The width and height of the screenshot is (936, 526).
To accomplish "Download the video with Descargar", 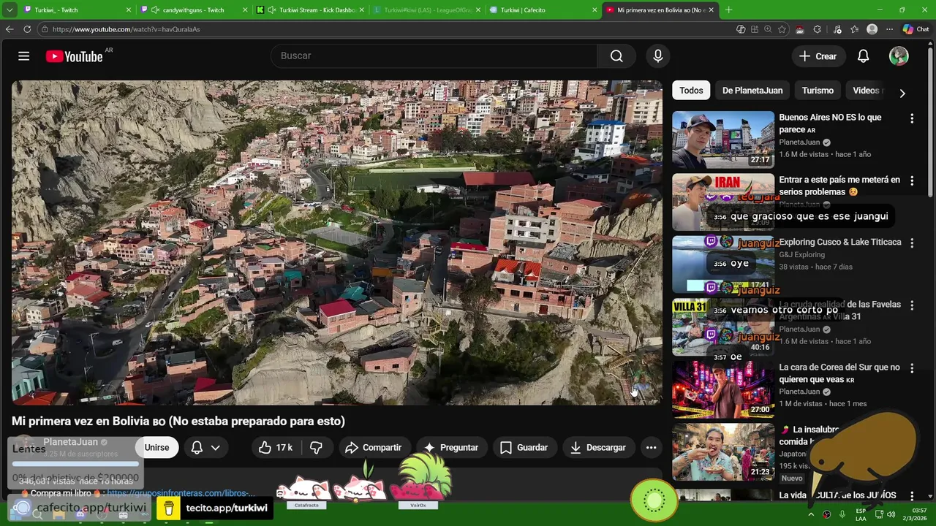I will point(597,447).
